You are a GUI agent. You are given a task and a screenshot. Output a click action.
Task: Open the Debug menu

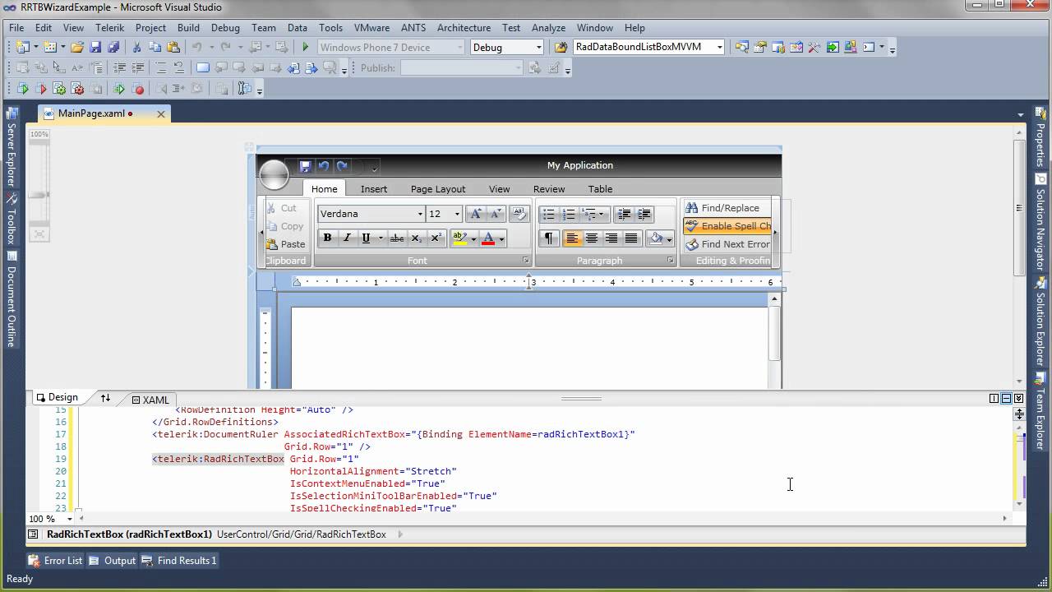(225, 27)
